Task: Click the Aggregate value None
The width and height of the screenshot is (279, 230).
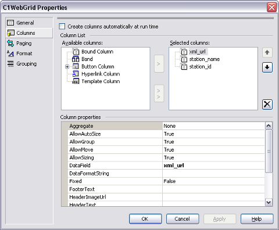Action: click(x=213, y=126)
